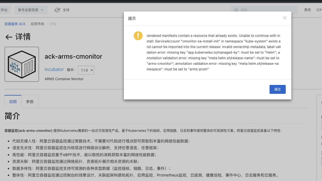Click the 全球 globe icon

pyautogui.click(x=57, y=10)
